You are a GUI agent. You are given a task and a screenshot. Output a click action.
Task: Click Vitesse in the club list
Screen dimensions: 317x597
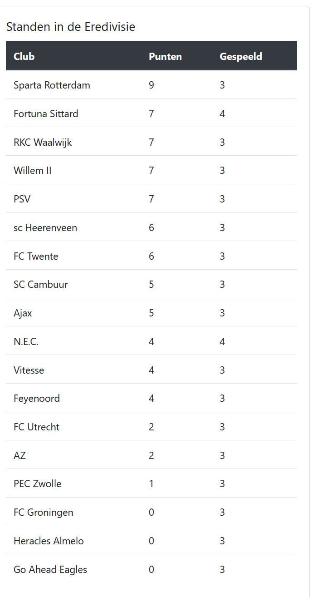[29, 370]
